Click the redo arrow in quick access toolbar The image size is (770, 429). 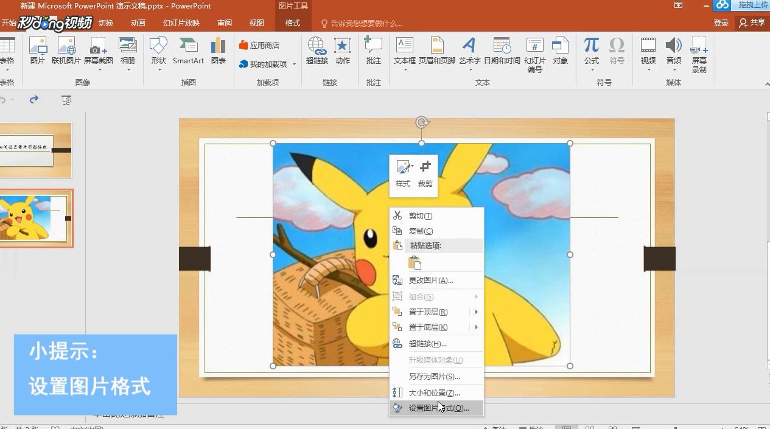tap(34, 99)
